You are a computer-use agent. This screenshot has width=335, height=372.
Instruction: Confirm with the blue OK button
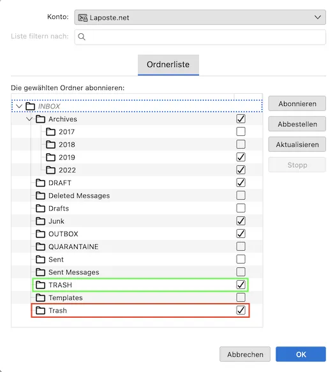point(301,354)
